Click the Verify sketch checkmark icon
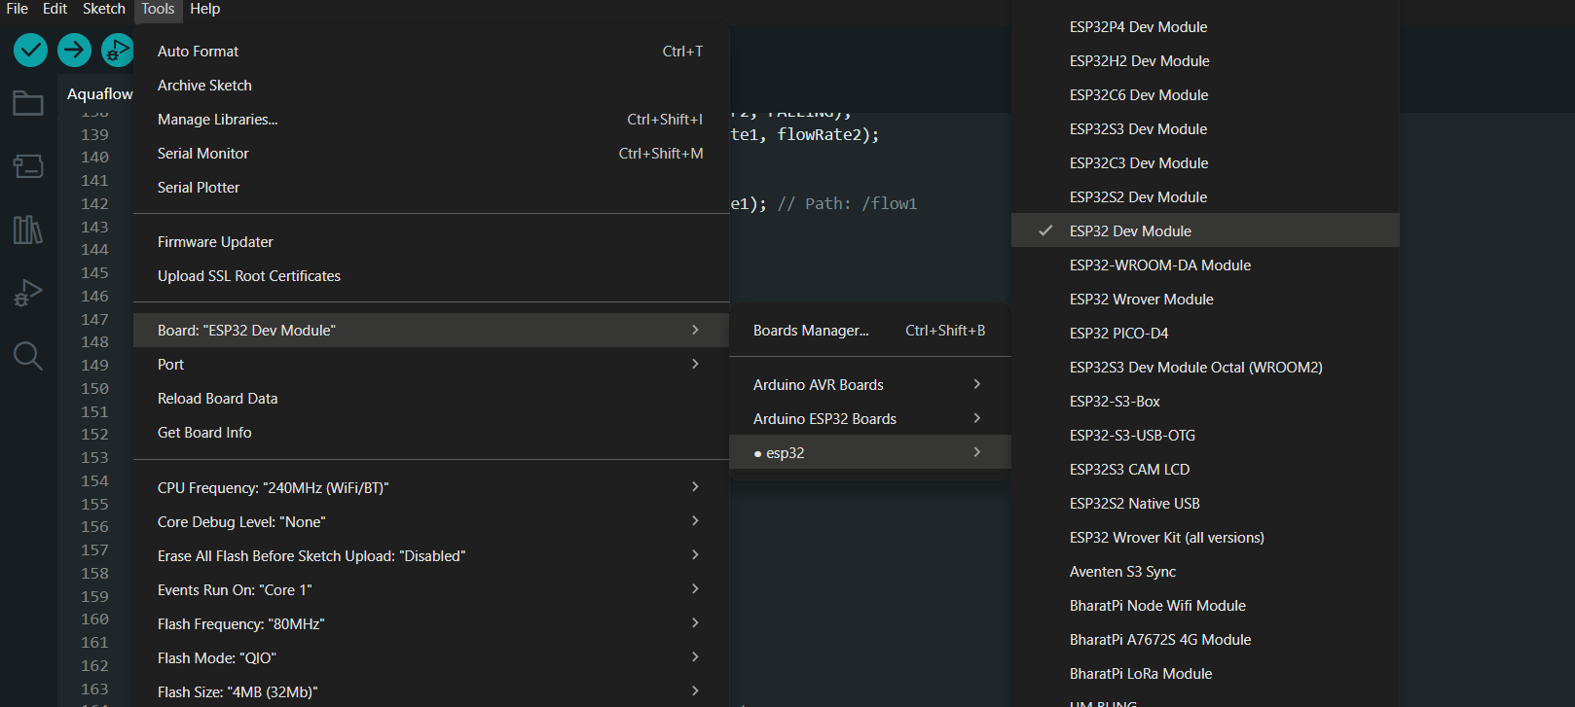1575x707 pixels. pos(30,50)
